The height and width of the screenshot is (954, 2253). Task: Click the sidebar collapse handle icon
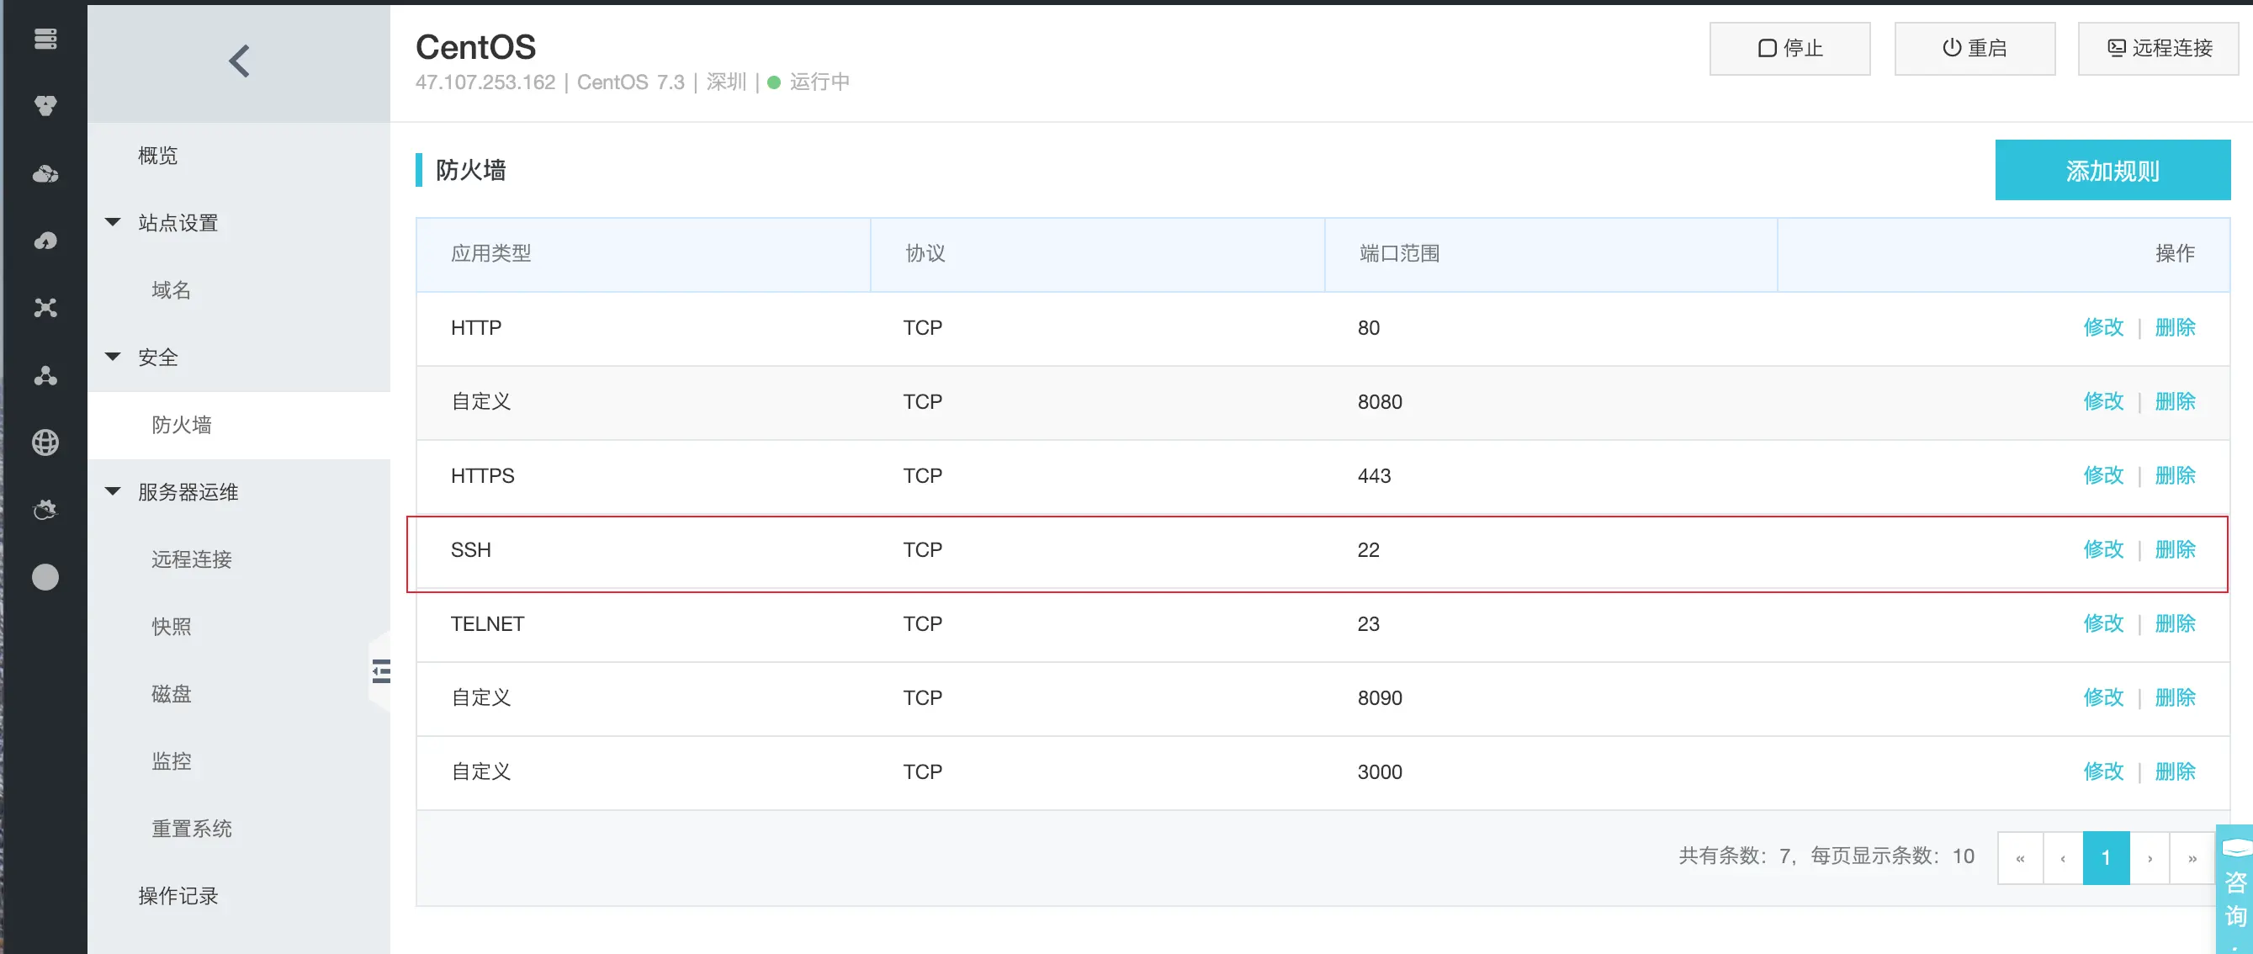[381, 670]
